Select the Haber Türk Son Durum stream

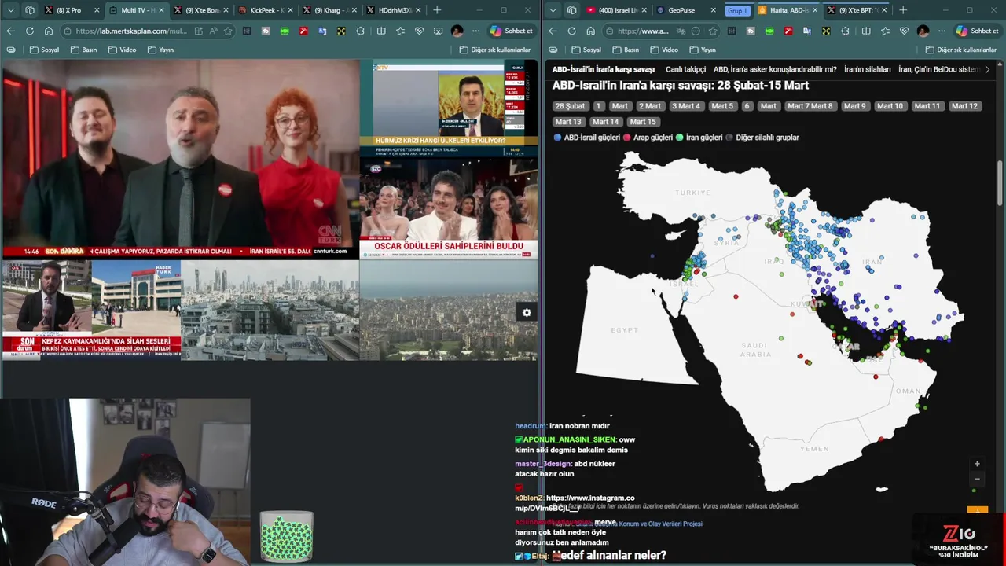pos(91,310)
